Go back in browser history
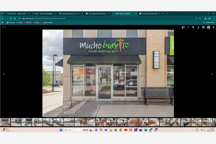Viewport: 216px width, 144px height. click(x=3, y=18)
